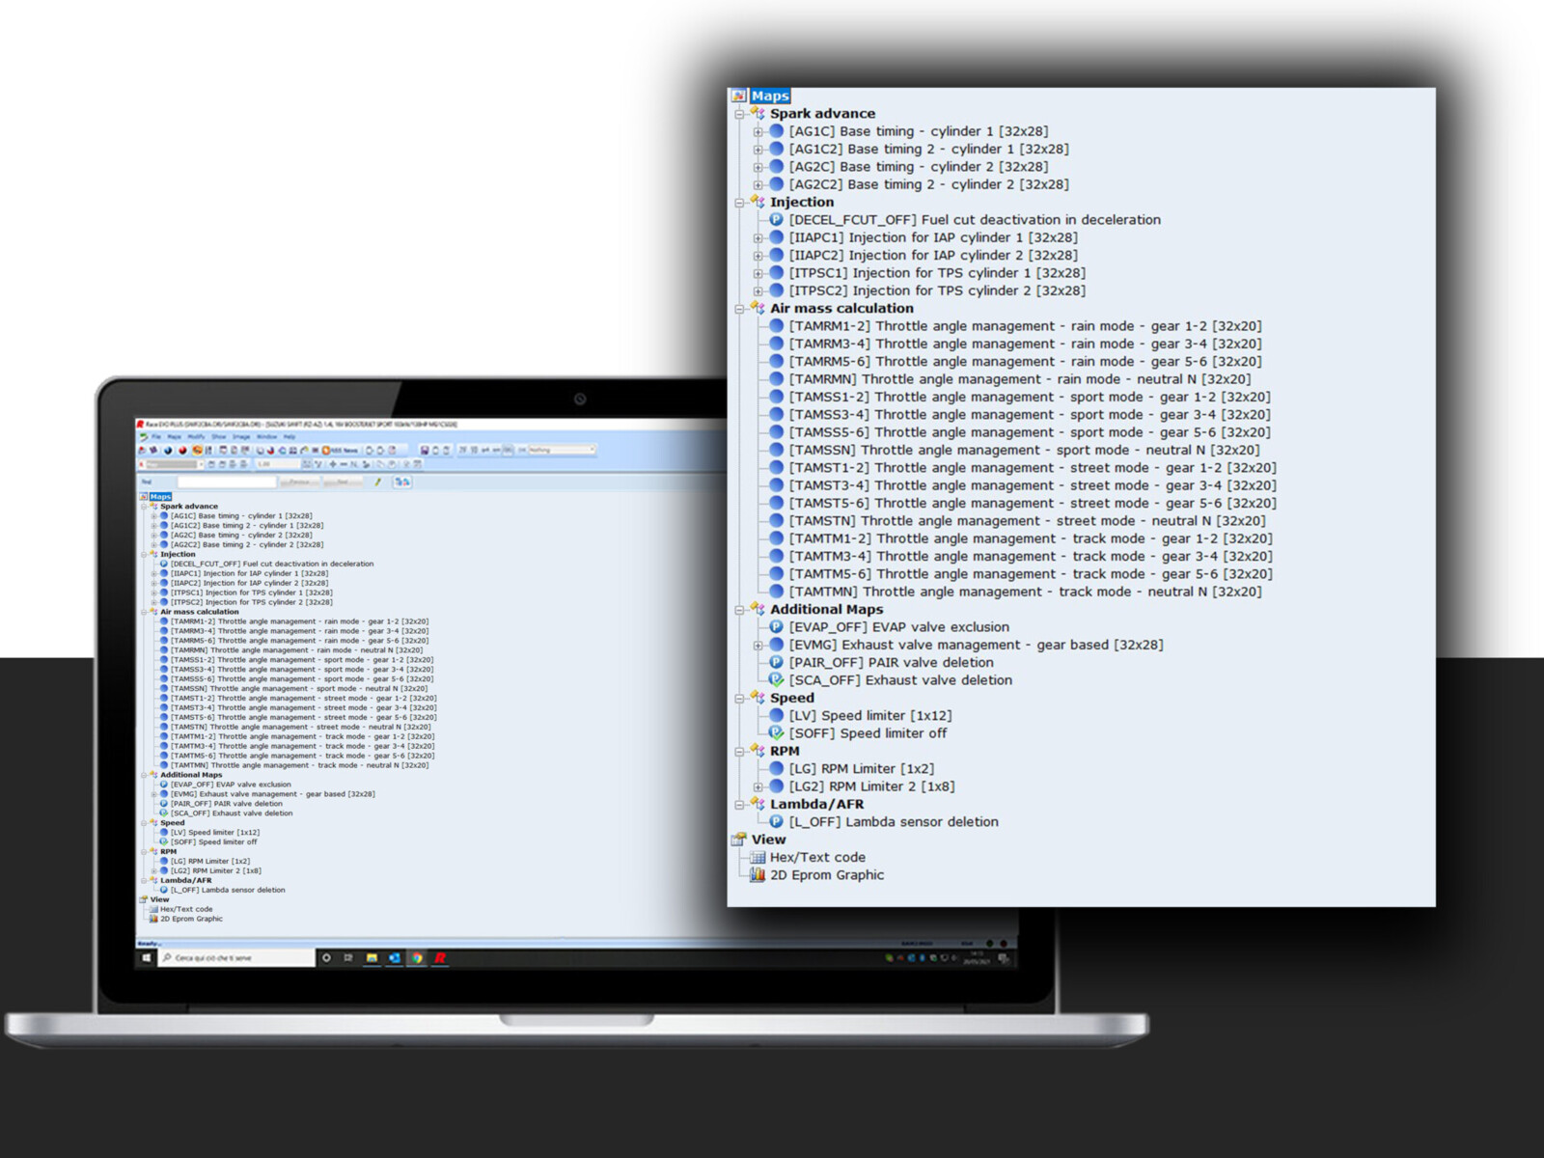This screenshot has height=1158, width=1544.
Task: Click the Previous button in find bar
Action: tap(299, 482)
